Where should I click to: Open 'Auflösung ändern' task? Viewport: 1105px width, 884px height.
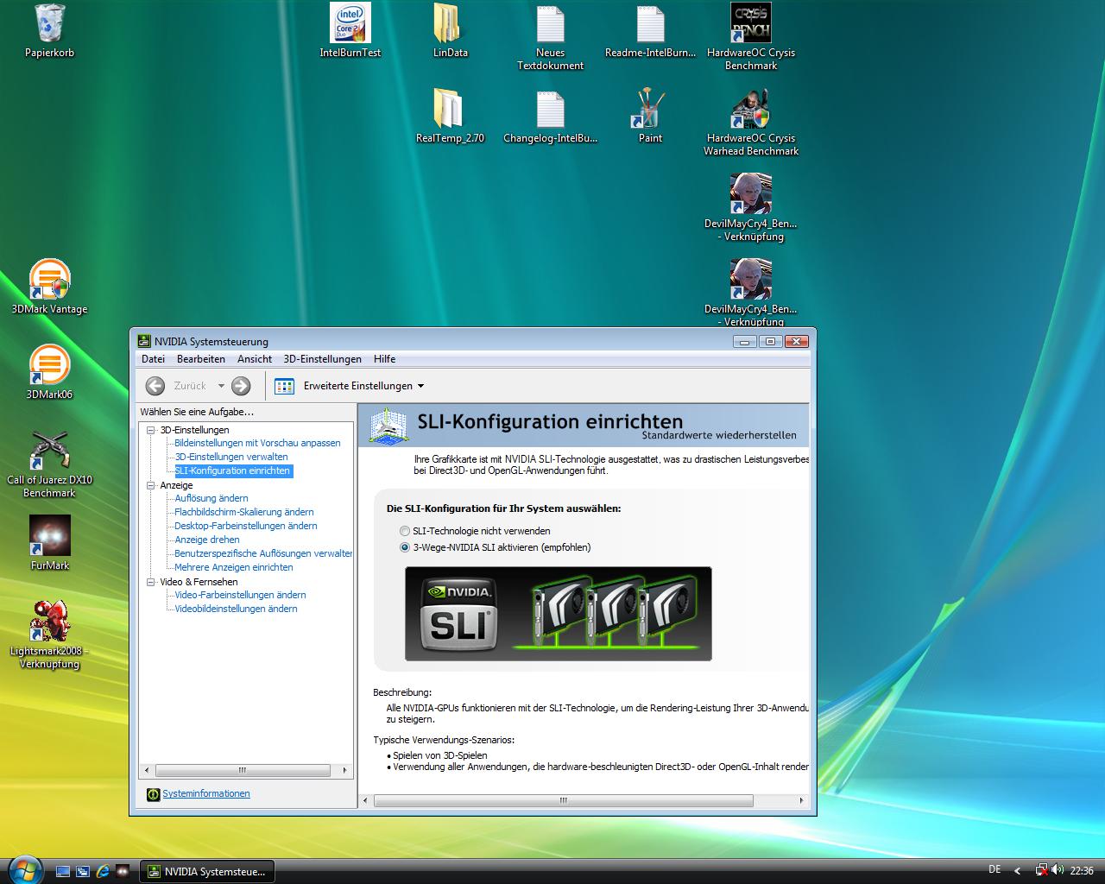click(x=212, y=498)
